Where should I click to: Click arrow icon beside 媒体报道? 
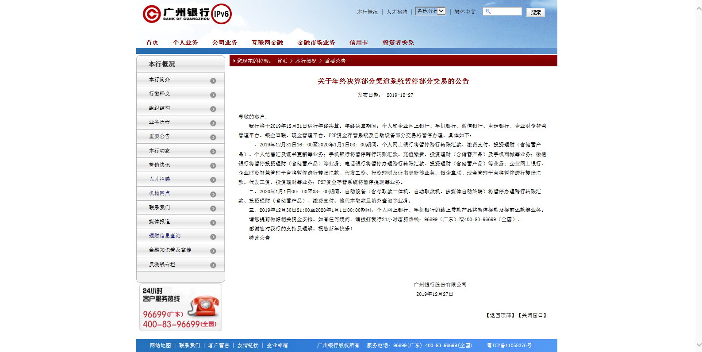point(213,222)
